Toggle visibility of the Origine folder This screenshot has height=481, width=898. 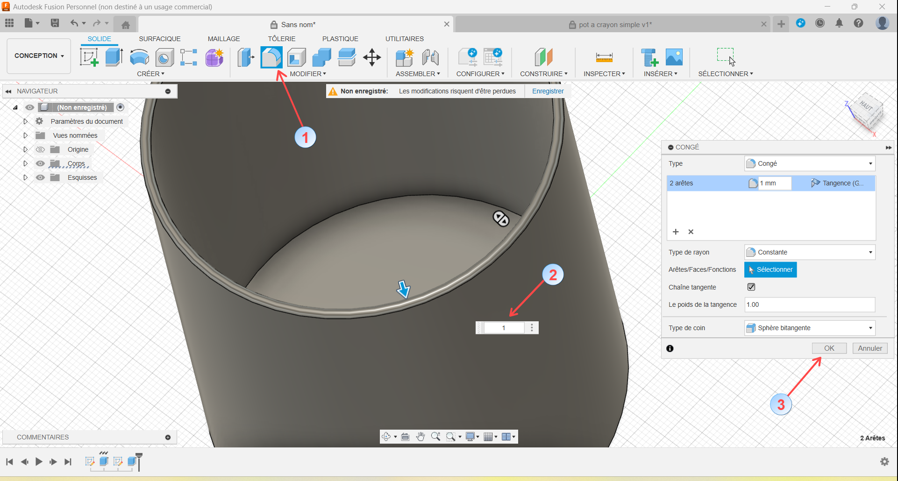[41, 149]
